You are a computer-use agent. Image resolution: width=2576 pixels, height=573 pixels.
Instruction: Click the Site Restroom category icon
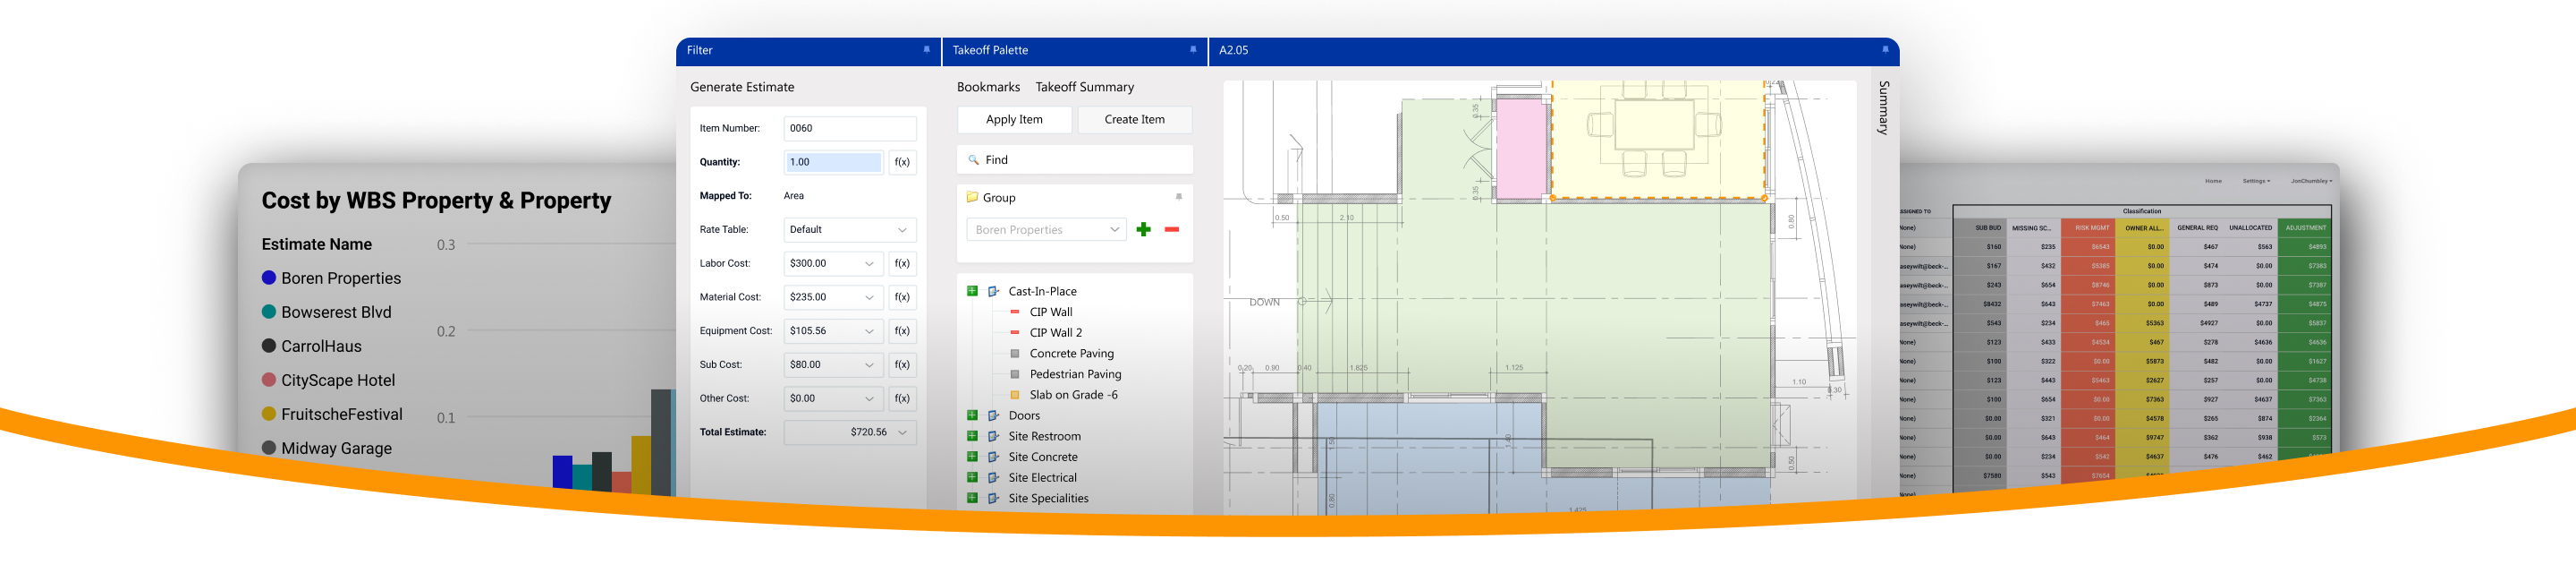point(994,437)
